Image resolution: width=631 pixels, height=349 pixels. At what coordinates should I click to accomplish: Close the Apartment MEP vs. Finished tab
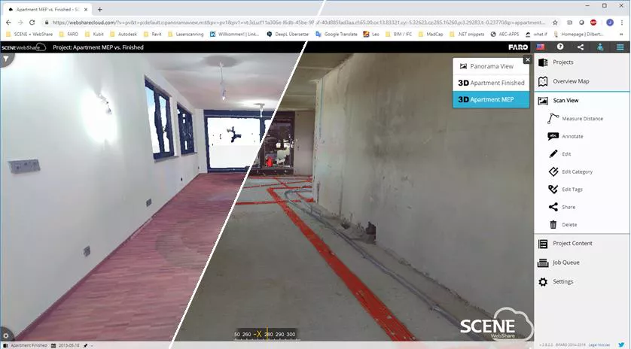(x=86, y=9)
